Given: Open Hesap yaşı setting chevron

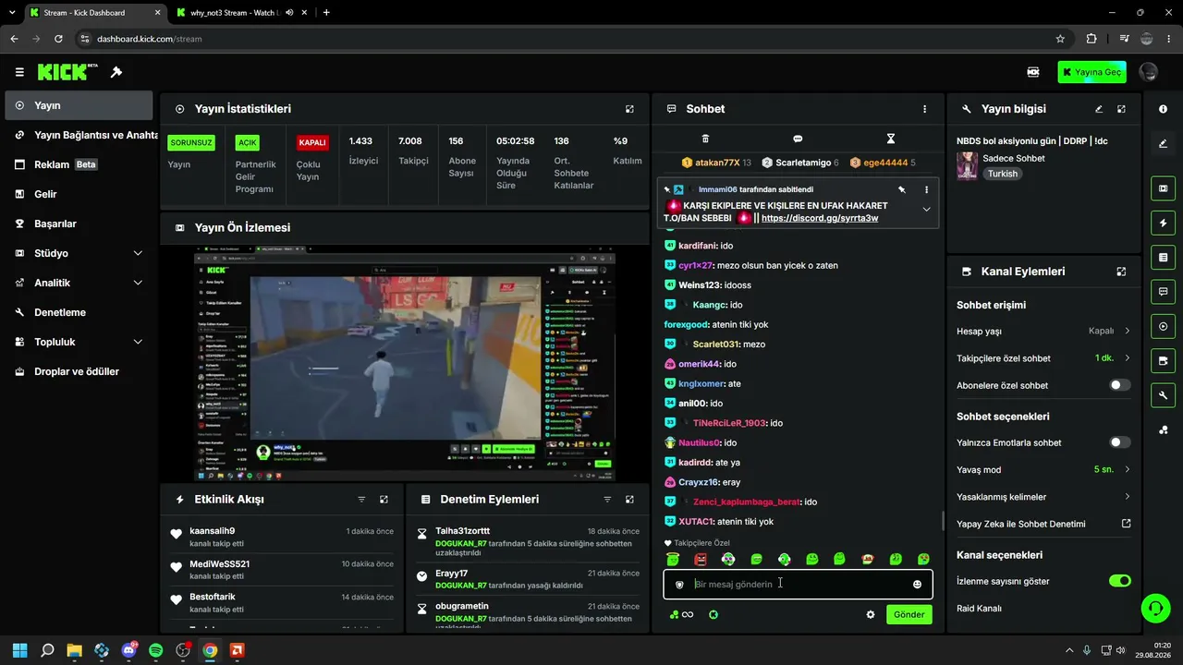Looking at the screenshot, I should click(x=1128, y=331).
